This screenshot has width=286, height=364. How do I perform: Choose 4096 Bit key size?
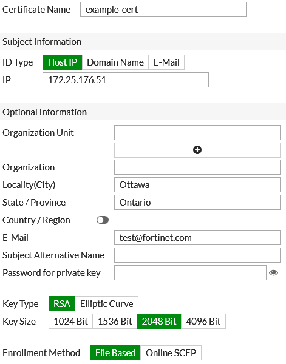click(203, 322)
